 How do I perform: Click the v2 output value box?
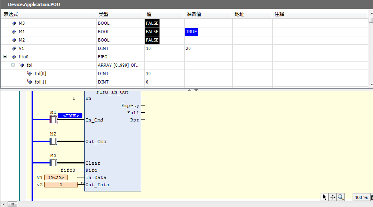click(x=61, y=185)
